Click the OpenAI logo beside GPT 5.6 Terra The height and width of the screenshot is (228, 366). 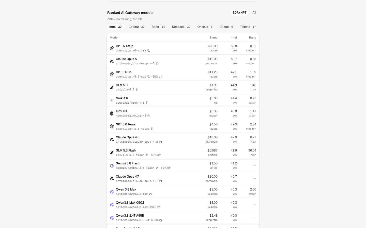click(112, 126)
